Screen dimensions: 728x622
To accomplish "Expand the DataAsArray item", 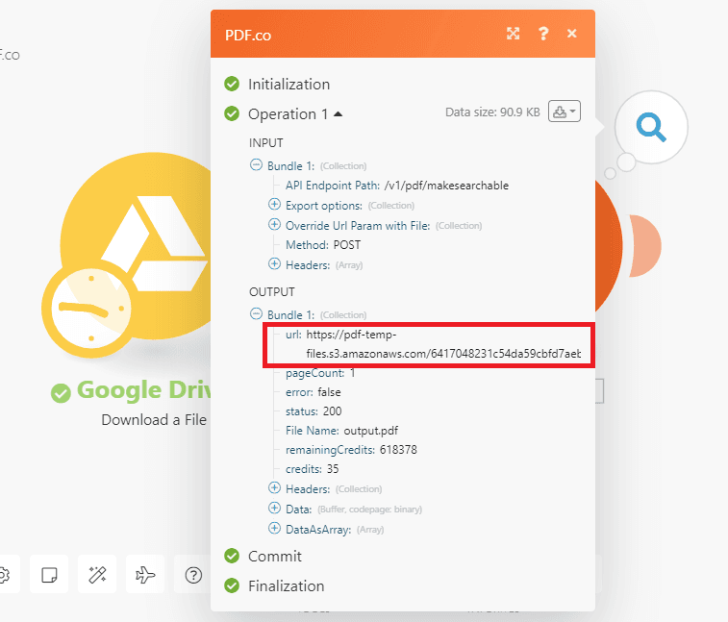I will pos(275,529).
